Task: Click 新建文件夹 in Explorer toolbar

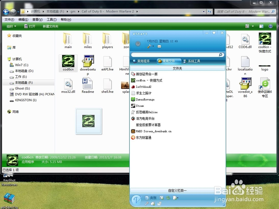Action: coord(50,26)
